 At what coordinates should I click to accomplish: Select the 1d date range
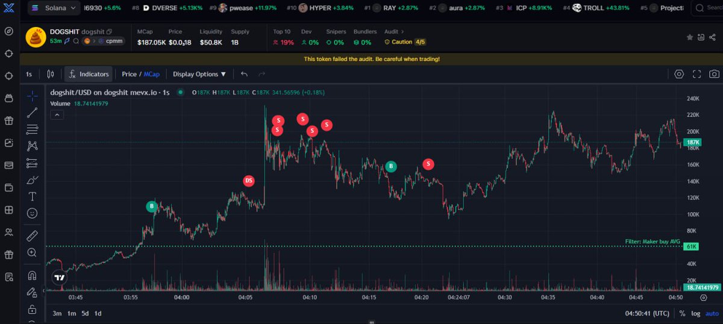pyautogui.click(x=98, y=313)
